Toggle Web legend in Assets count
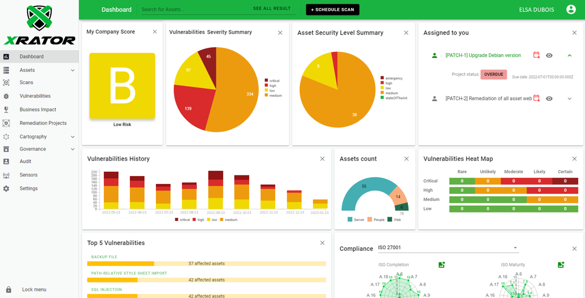The image size is (585, 298). pyautogui.click(x=395, y=220)
